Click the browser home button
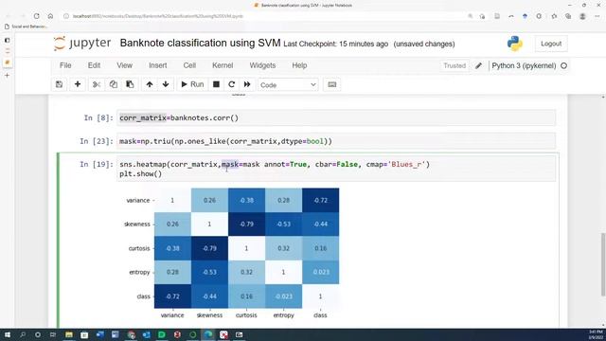Image resolution: width=606 pixels, height=341 pixels. 50,16
